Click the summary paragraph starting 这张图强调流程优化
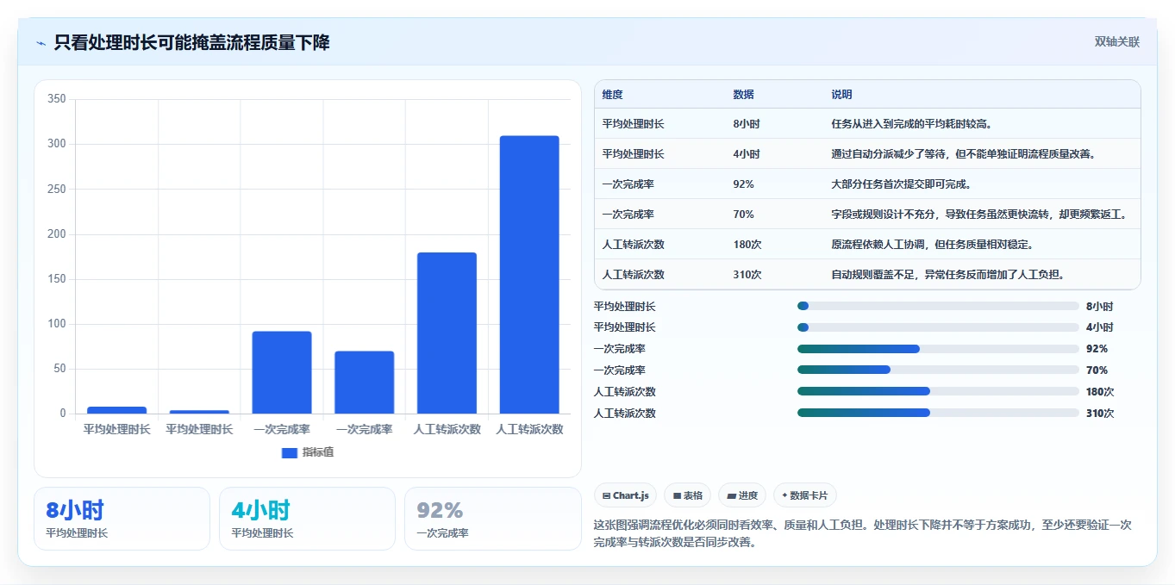 coord(862,533)
